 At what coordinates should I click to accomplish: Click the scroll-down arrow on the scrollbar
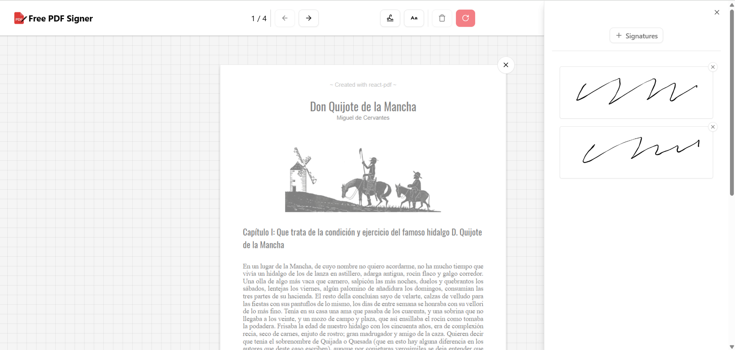731,346
